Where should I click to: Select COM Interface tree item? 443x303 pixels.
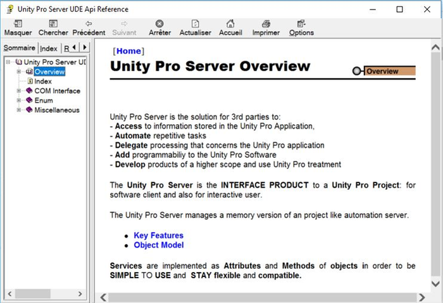(x=58, y=91)
